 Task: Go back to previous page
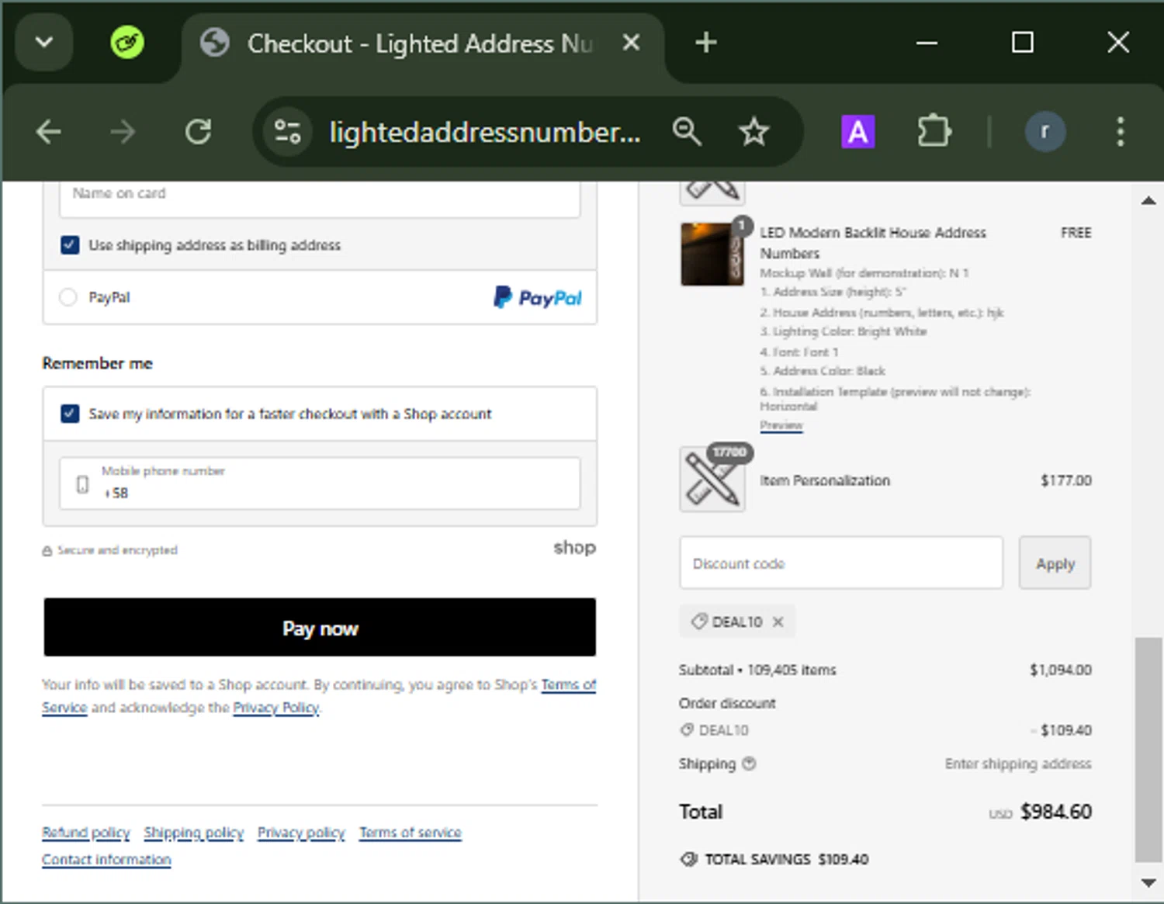(x=49, y=132)
